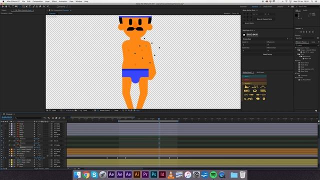Image resolution: width=320 pixels, height=180 pixels.
Task: Open Photoshop from the dock
Action: [x=154, y=174]
